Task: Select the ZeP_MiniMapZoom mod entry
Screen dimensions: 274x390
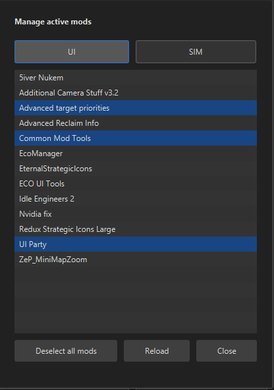Action: coord(136,260)
